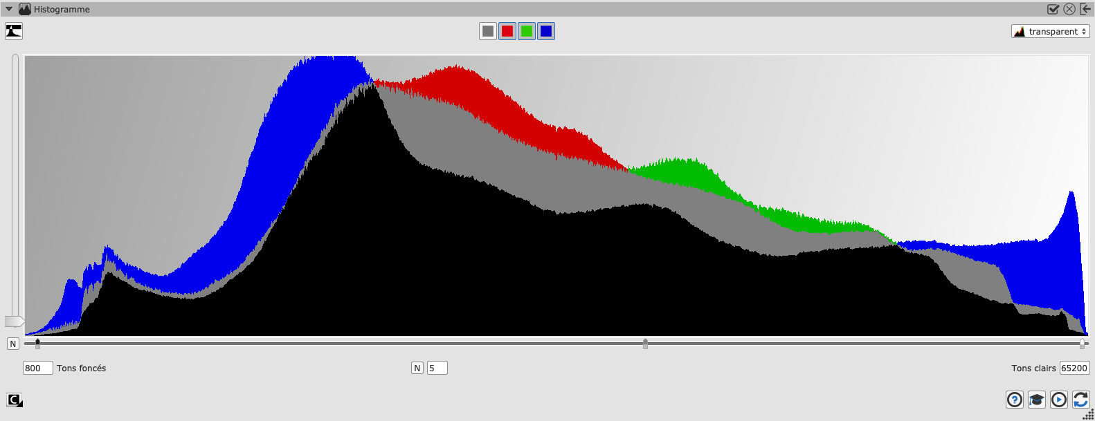Image resolution: width=1095 pixels, height=421 pixels.
Task: Click the vertical zoom slider handle on the left
Action: point(14,321)
